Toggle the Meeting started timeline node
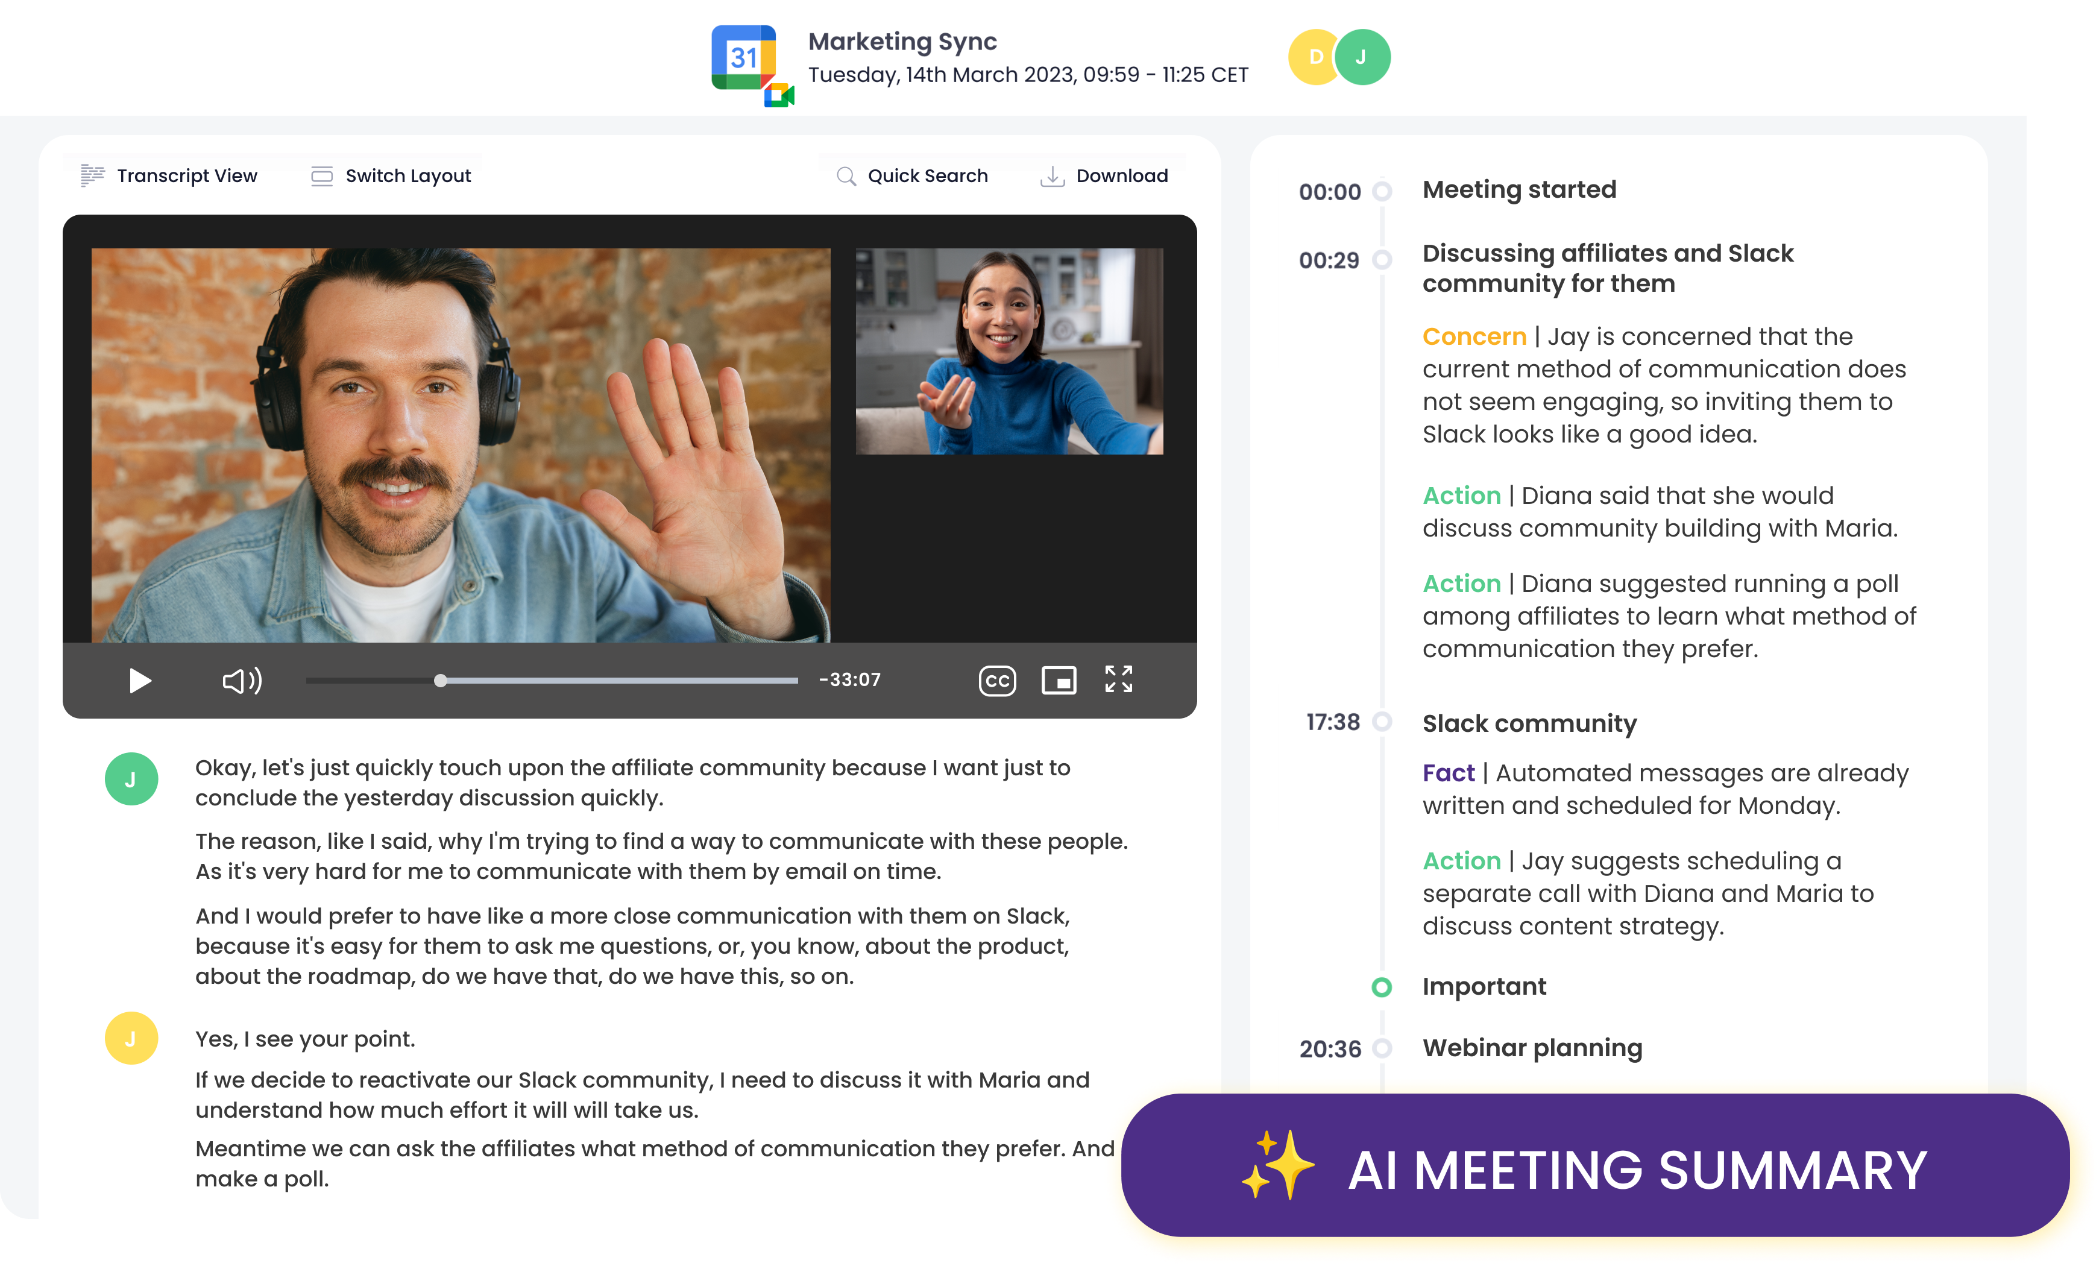Image resolution: width=2099 pixels, height=1266 pixels. click(1382, 192)
